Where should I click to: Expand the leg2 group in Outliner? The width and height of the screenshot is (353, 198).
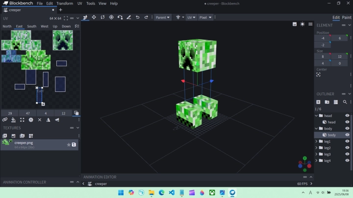pos(316,148)
